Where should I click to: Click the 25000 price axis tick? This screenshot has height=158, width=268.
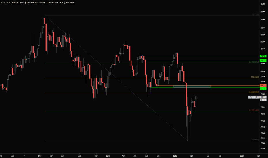pos(263,94)
